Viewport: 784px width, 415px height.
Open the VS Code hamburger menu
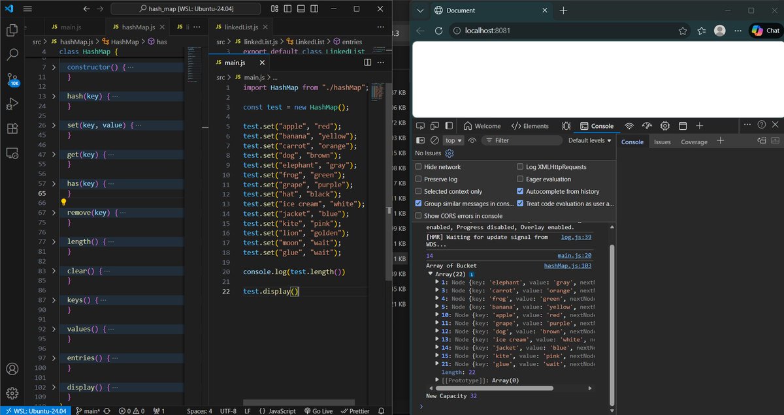tap(27, 10)
